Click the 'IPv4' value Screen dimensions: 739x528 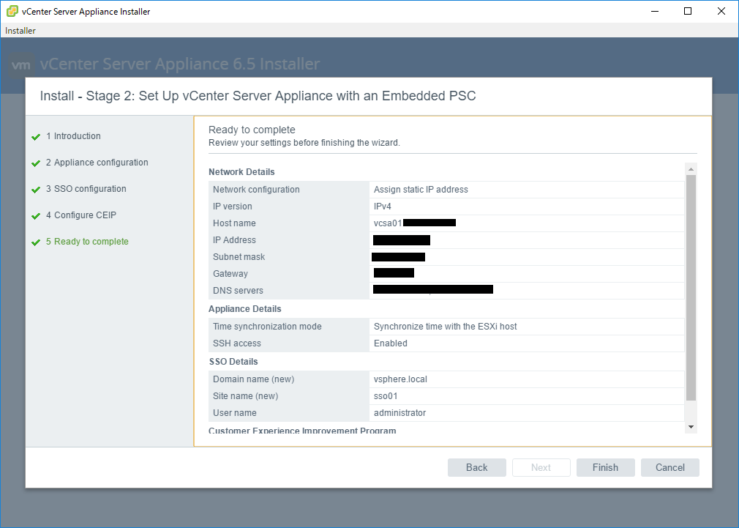pos(382,207)
